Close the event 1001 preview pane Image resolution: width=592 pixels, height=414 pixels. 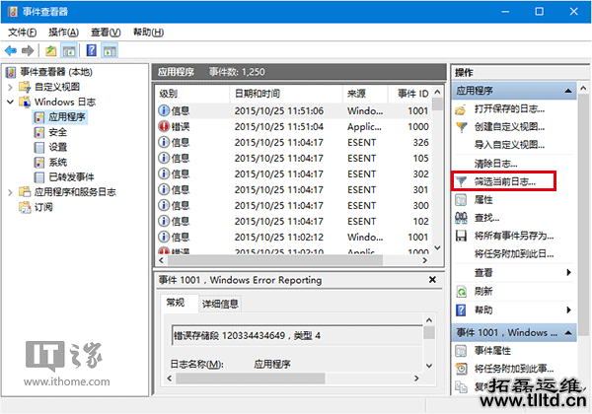(432, 280)
